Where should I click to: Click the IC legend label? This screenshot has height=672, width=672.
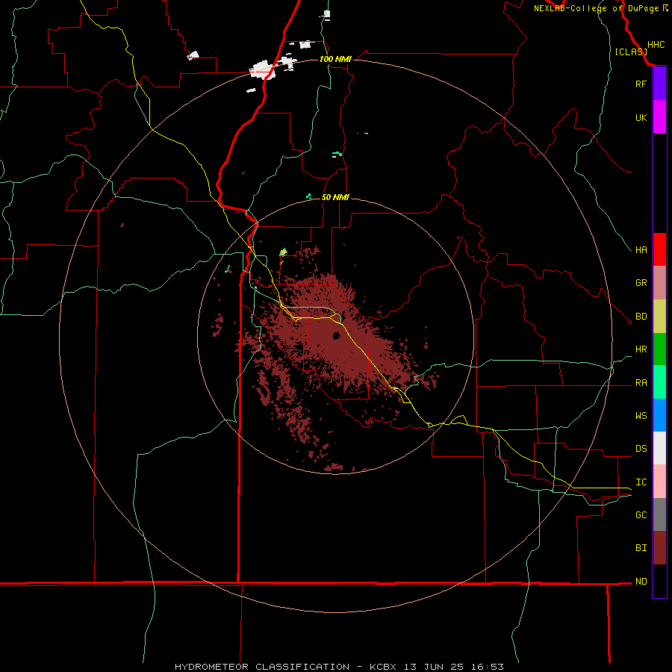click(x=641, y=482)
